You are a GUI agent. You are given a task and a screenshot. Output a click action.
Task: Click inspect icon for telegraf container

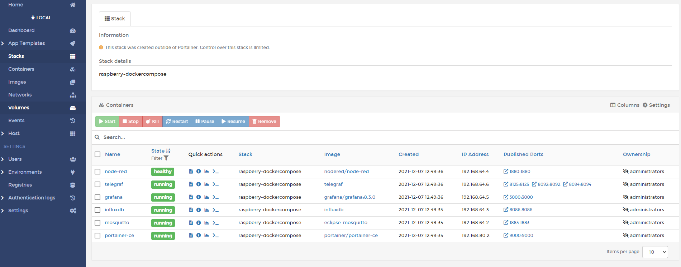(x=199, y=184)
